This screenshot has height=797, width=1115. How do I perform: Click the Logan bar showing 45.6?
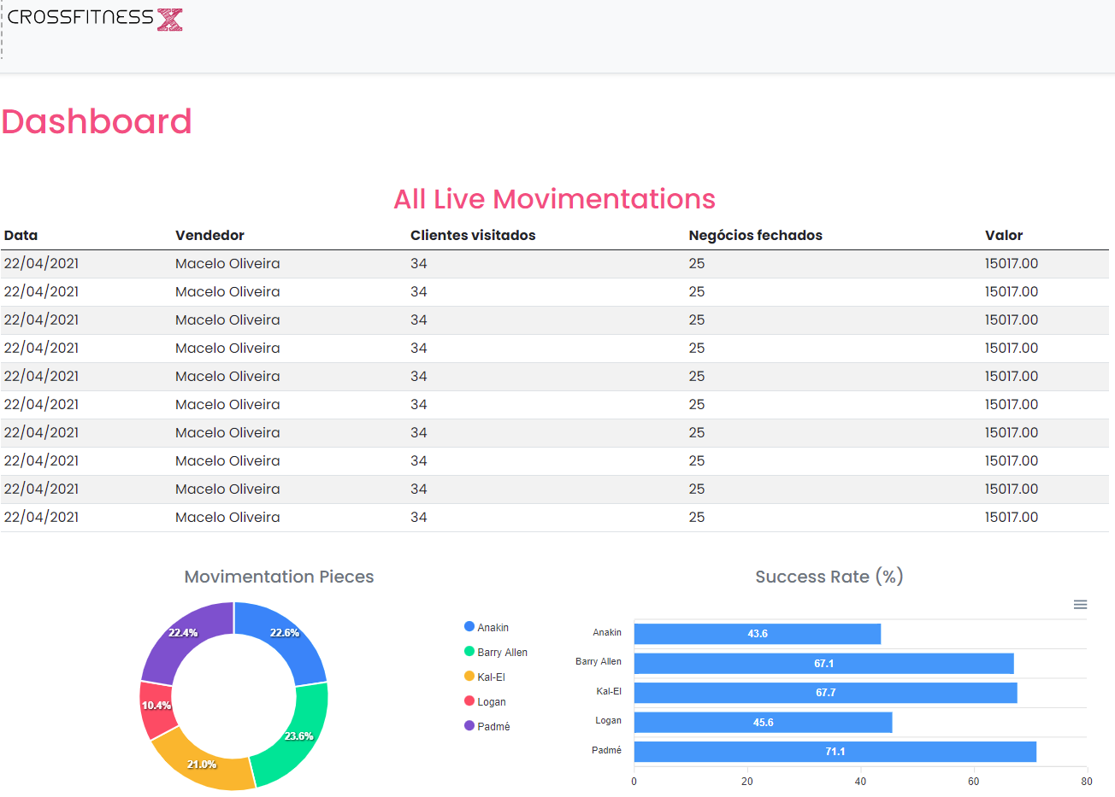[764, 723]
